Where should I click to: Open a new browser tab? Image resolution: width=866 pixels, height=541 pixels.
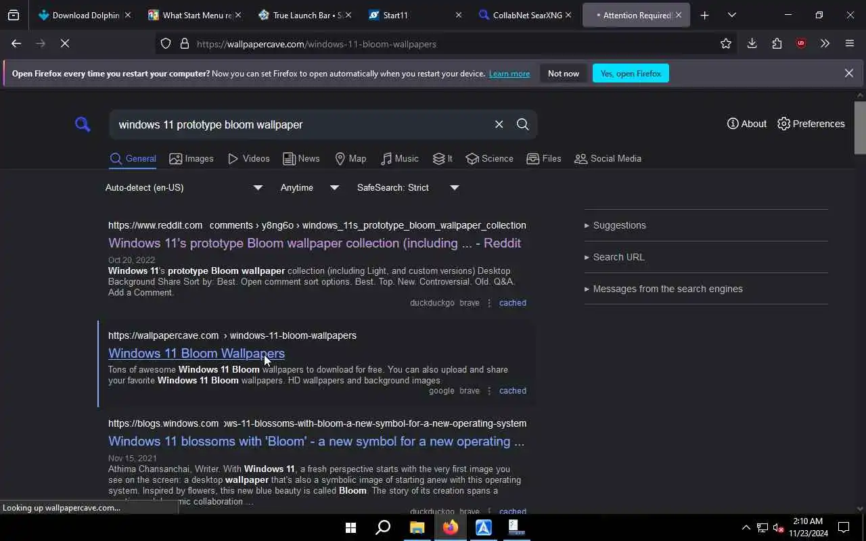pyautogui.click(x=704, y=15)
